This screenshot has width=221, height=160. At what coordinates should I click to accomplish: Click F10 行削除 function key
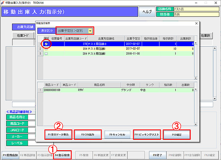click(x=175, y=155)
